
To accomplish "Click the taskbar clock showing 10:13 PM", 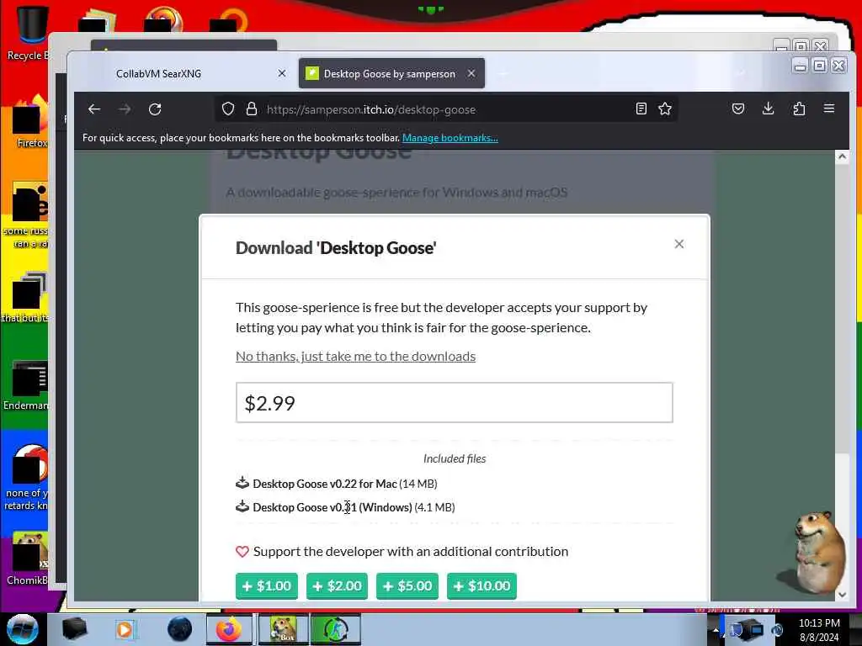I will click(819, 630).
